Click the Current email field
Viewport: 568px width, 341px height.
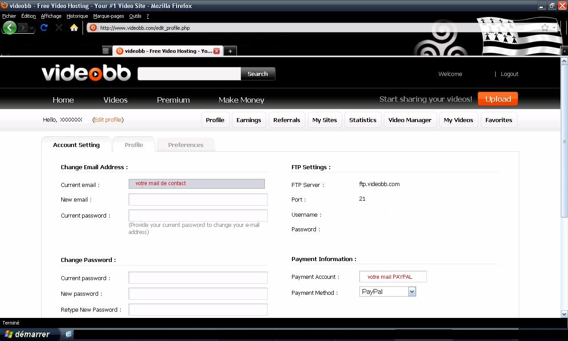[x=197, y=183]
